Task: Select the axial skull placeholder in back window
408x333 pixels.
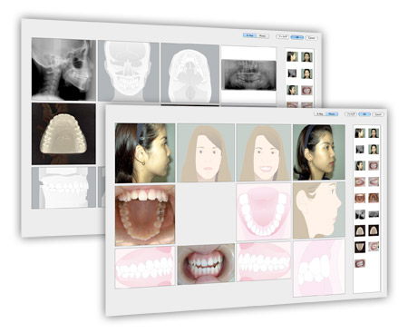Action: [x=190, y=73]
